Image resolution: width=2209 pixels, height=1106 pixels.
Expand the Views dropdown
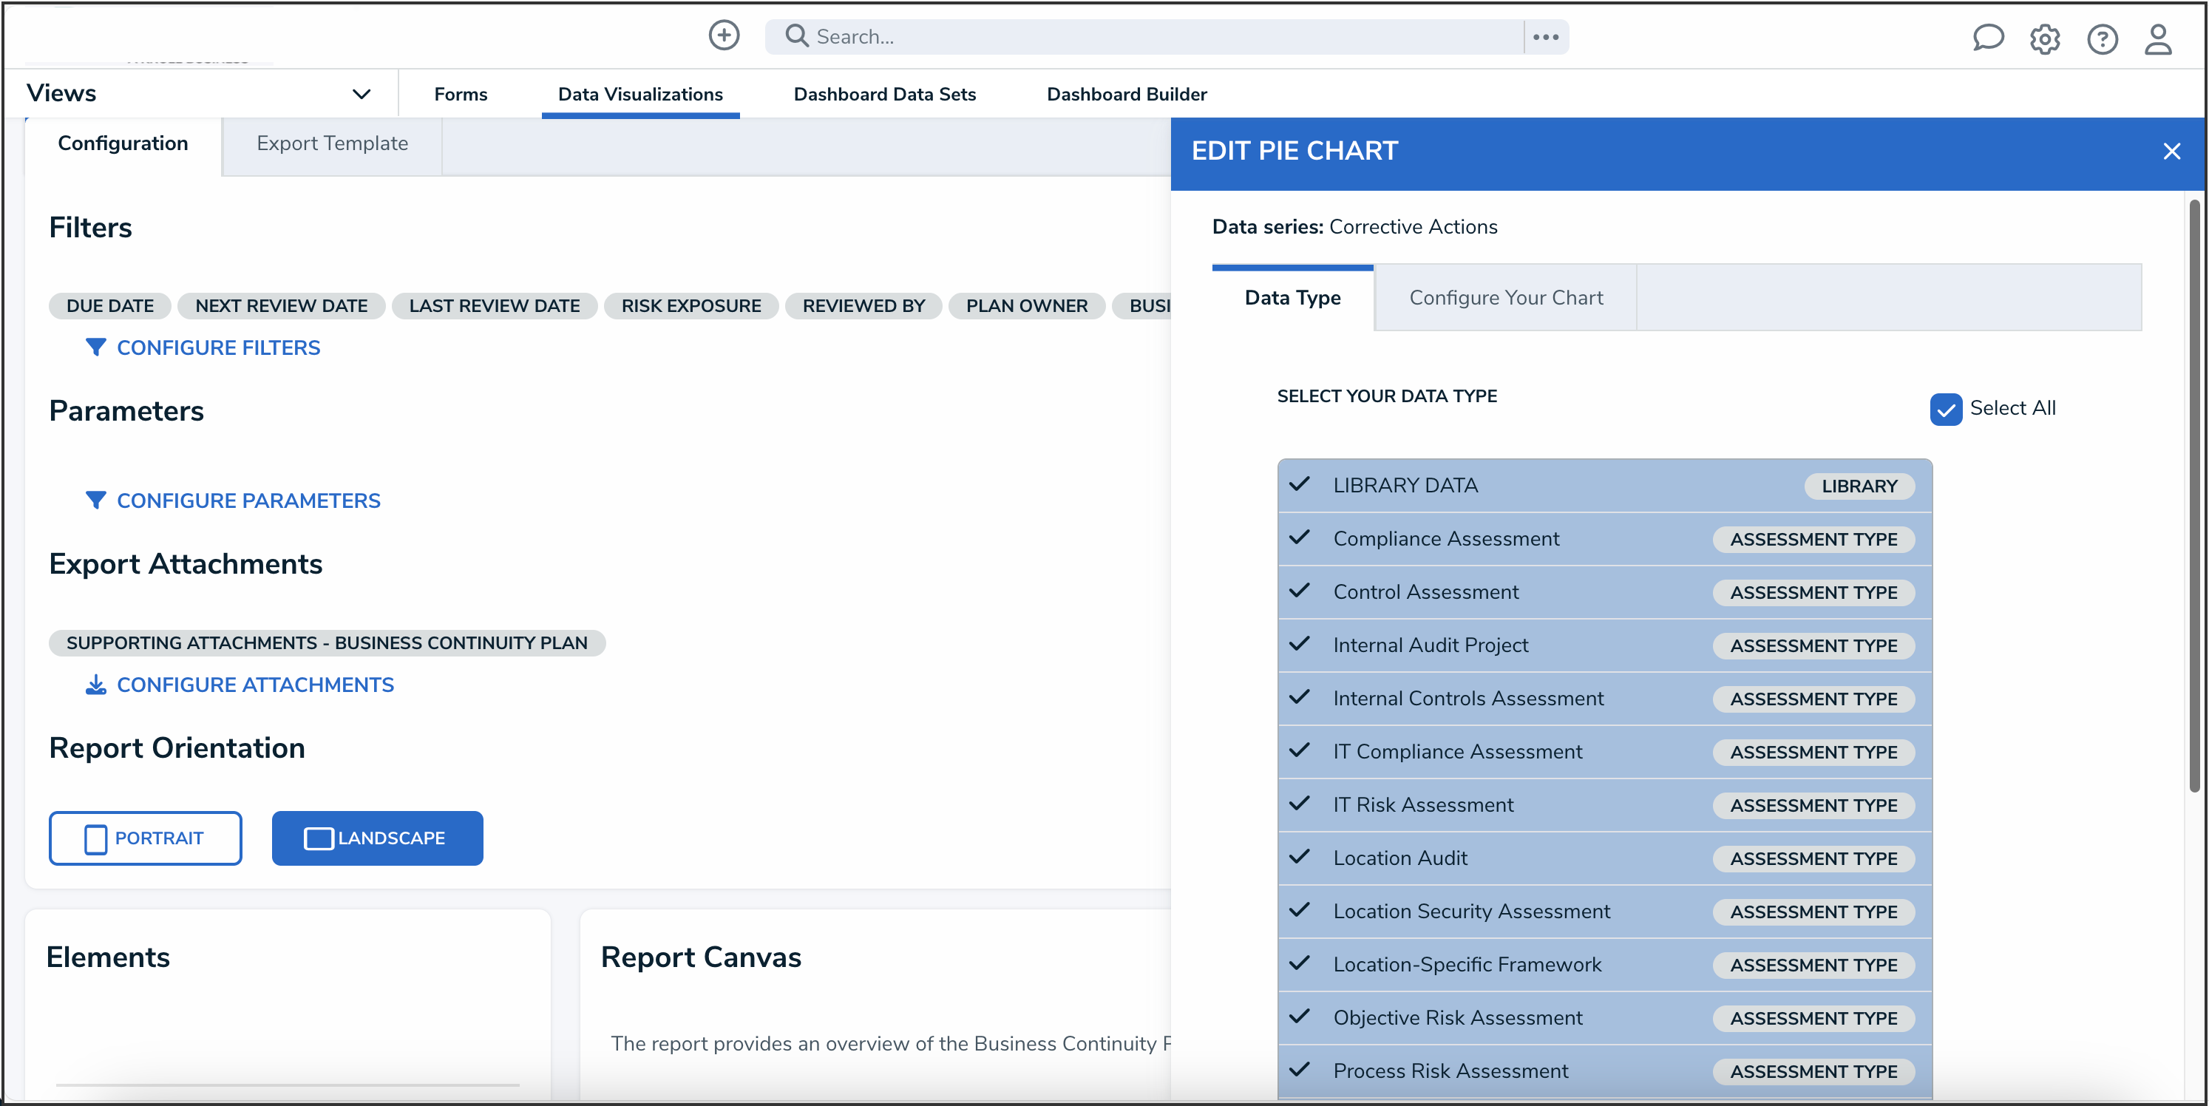tap(361, 93)
